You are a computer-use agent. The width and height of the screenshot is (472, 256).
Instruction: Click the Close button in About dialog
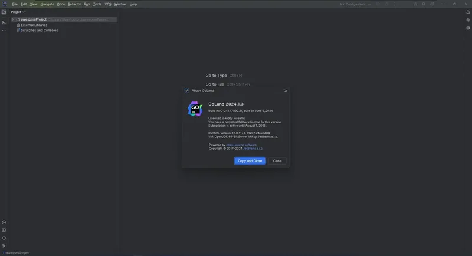[277, 161]
